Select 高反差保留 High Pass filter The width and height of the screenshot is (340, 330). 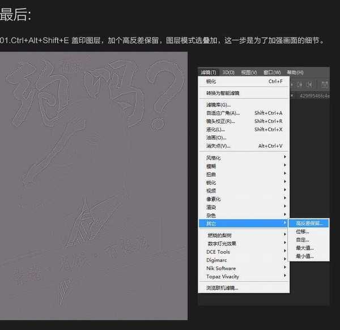309,224
